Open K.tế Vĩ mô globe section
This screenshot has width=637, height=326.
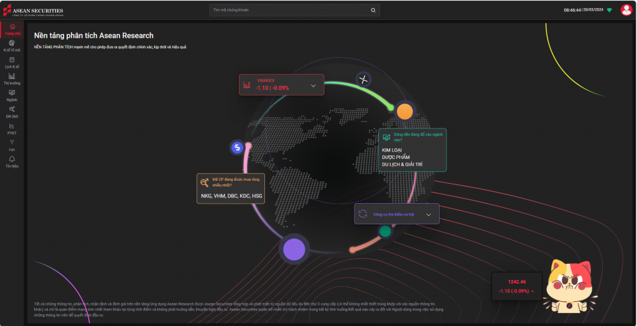pyautogui.click(x=12, y=46)
